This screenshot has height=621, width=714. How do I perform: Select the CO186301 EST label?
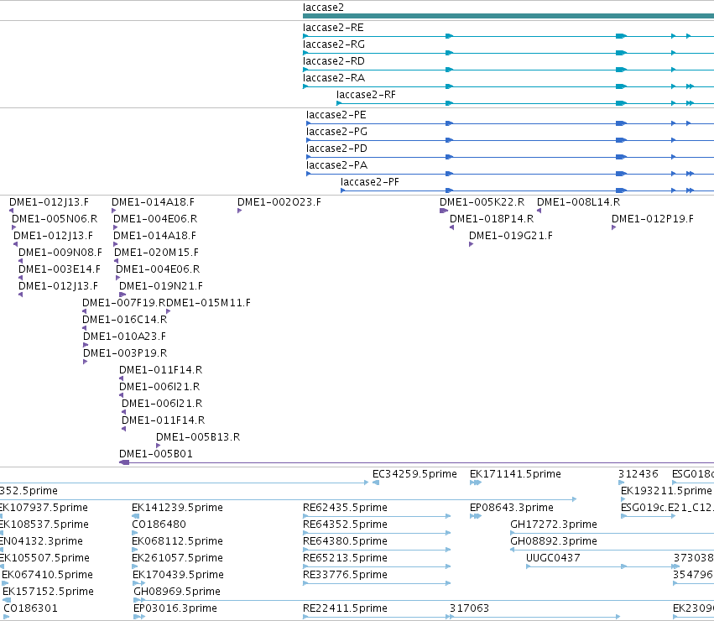pyautogui.click(x=30, y=609)
